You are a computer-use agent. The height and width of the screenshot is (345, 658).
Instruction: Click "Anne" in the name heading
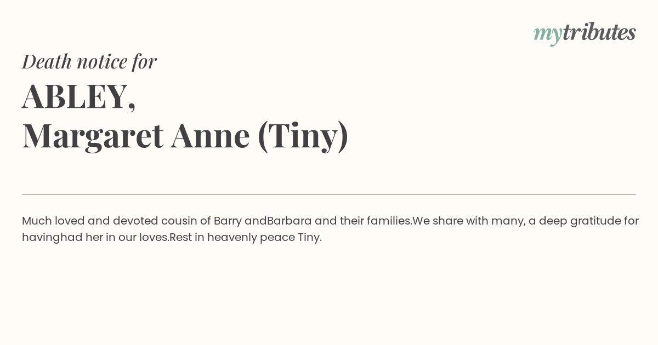click(x=211, y=136)
